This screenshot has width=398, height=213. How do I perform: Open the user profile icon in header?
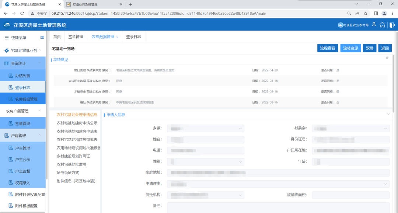374,25
